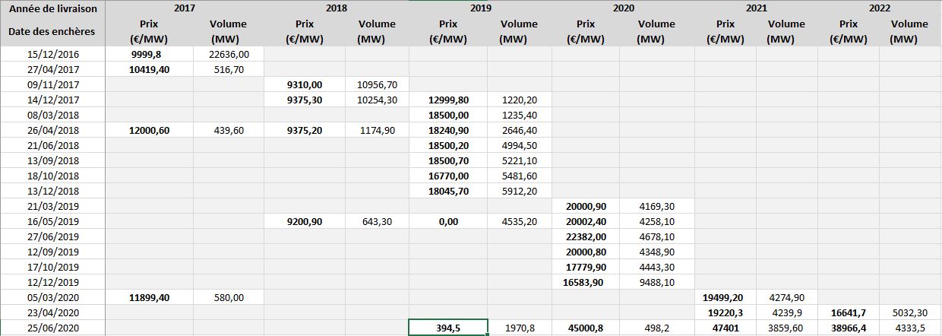Screen dimensions: 942x336
Task: Click the 'Année de livraison' header cell
Action: [x=52, y=9]
